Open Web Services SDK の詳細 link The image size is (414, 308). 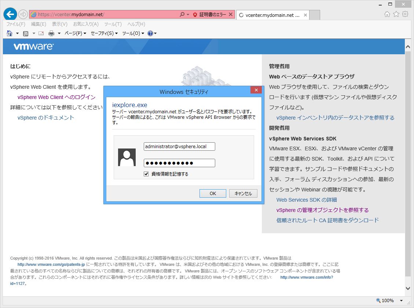pos(307,200)
